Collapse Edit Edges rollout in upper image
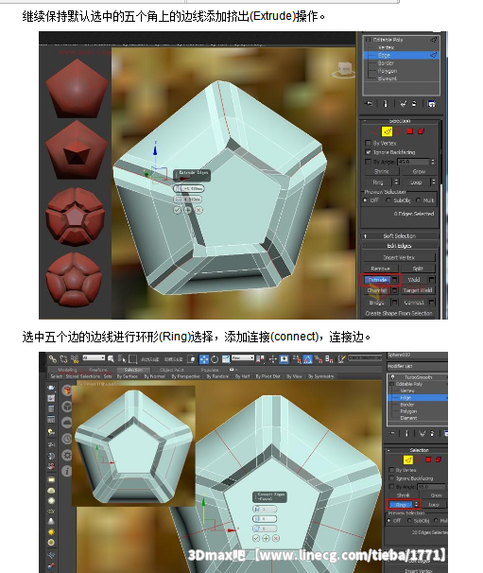 [399, 246]
